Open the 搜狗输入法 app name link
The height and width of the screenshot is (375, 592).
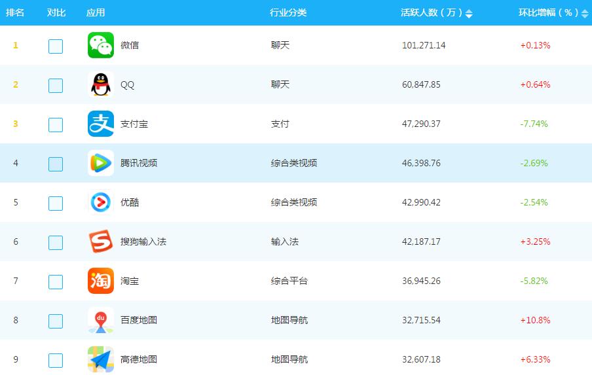tap(143, 241)
